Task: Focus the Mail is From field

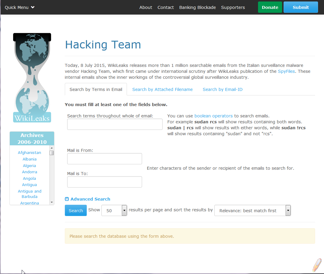Action: click(x=105, y=159)
